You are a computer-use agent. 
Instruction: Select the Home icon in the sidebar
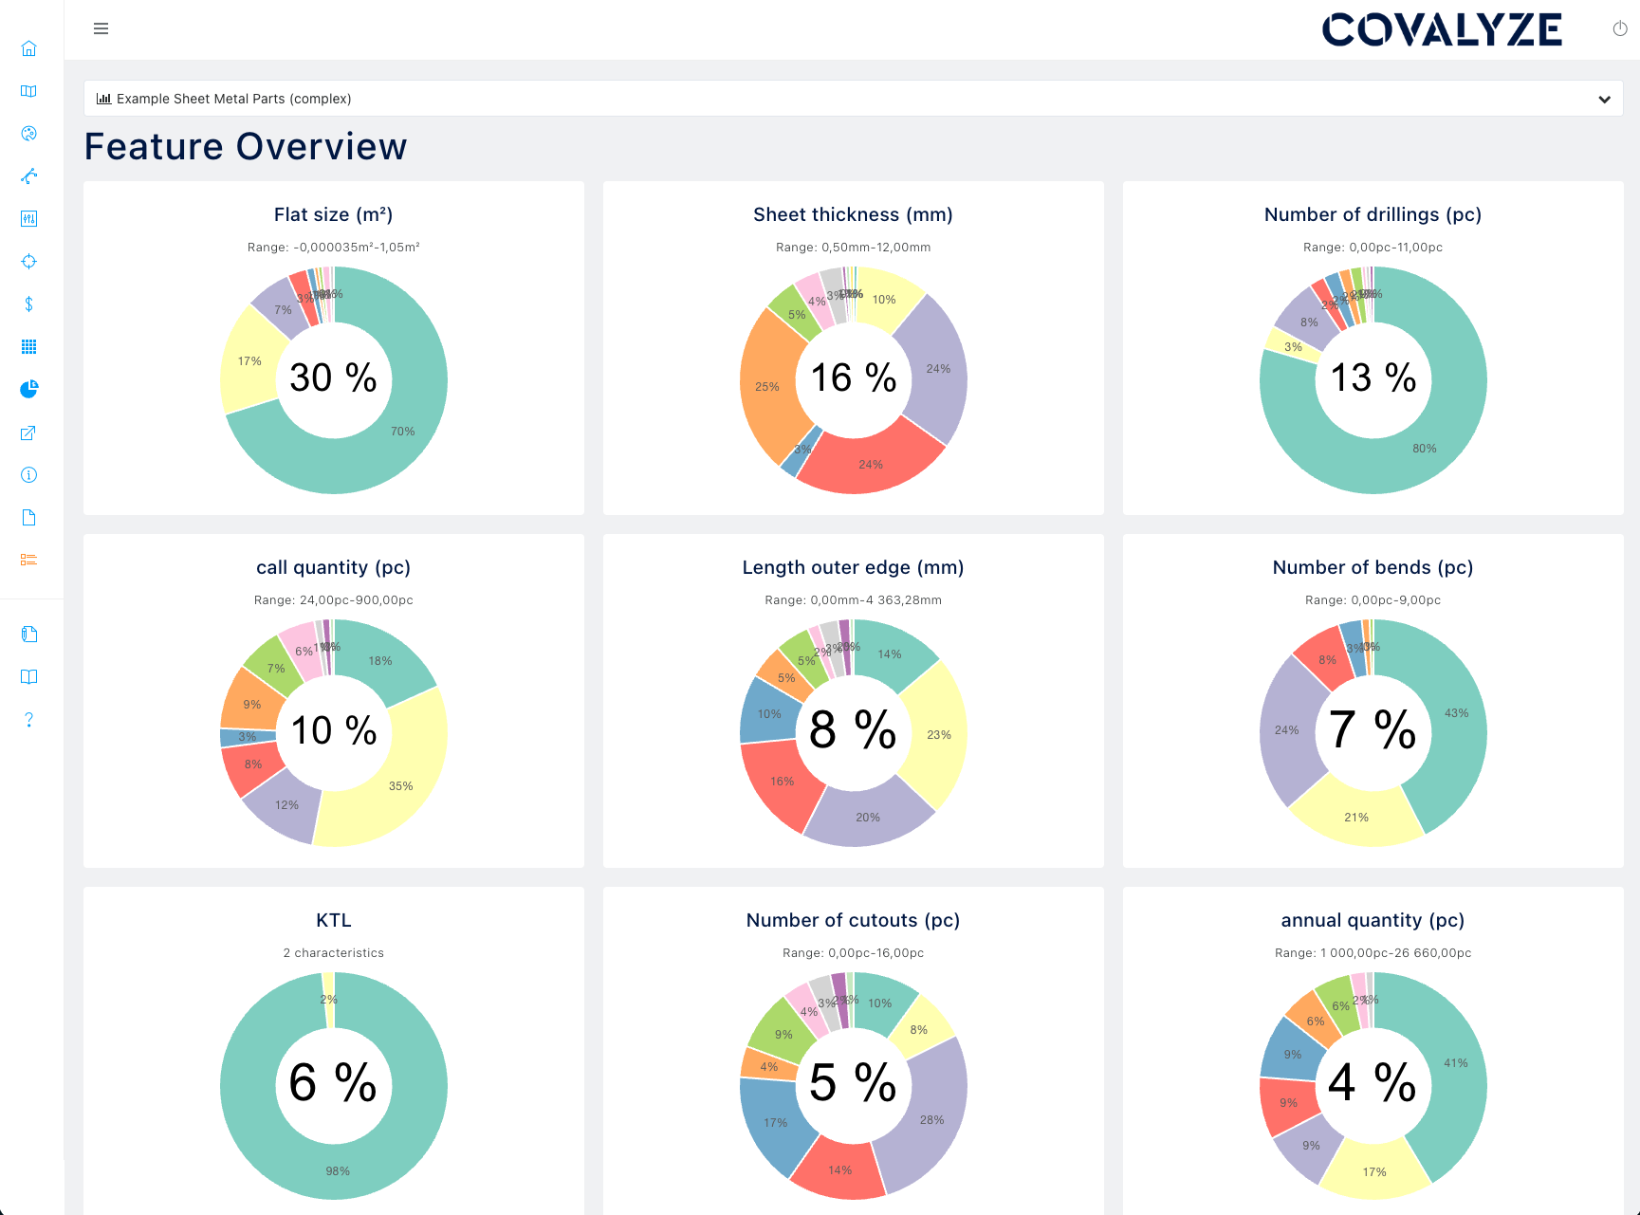29,48
